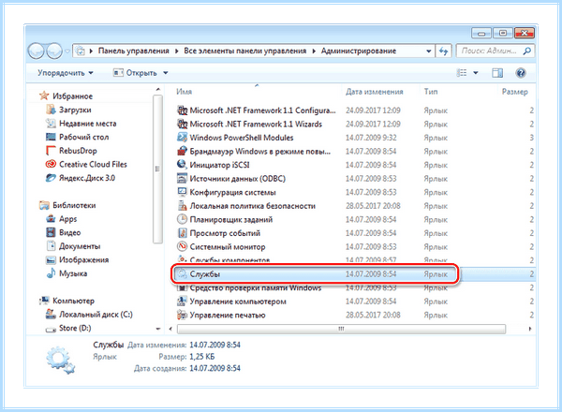Image resolution: width=562 pixels, height=412 pixels.
Task: Click 'Ярлык' type in PowerShell Modules row
Action: click(436, 138)
